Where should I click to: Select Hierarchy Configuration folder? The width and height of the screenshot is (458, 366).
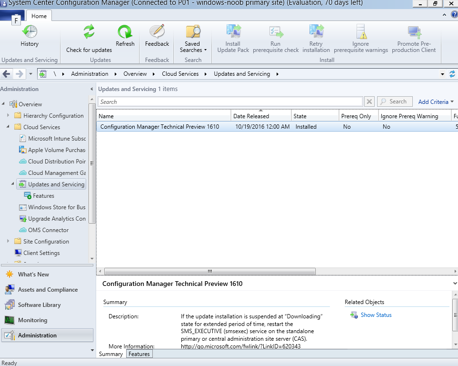[x=49, y=115]
